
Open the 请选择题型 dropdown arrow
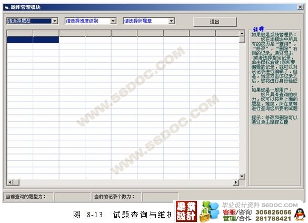coord(55,21)
